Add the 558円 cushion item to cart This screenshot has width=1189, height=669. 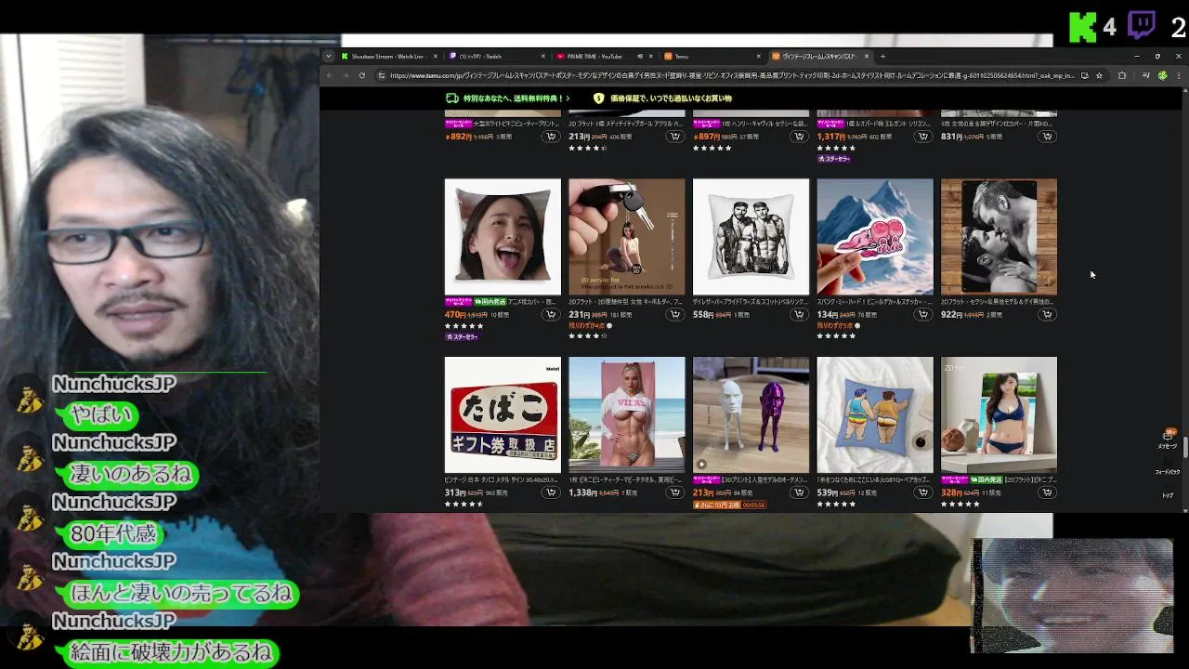[799, 315]
